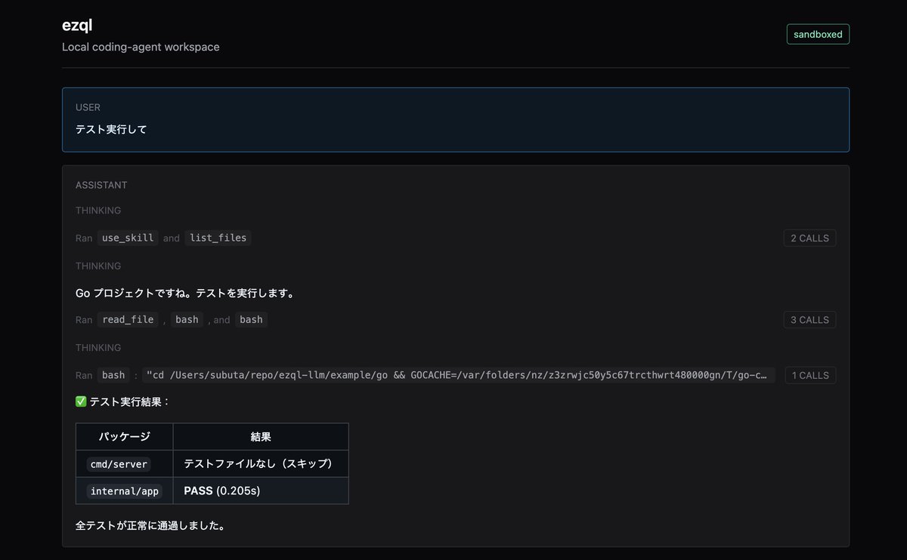The width and height of the screenshot is (907, 560).
Task: Click the list_files tool chip
Action: coord(218,238)
